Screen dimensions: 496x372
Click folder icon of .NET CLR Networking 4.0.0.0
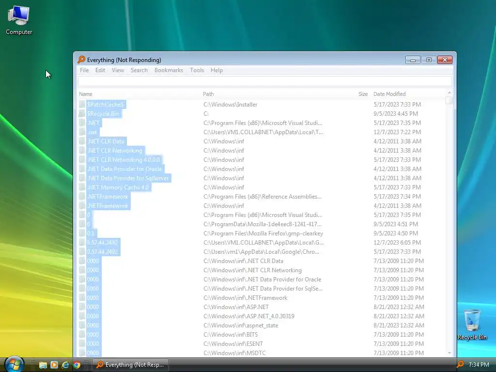click(82, 160)
